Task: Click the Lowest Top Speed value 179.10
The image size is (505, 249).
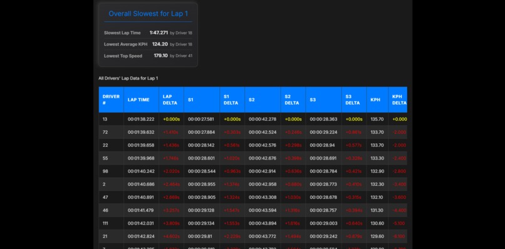Action: (x=161, y=56)
